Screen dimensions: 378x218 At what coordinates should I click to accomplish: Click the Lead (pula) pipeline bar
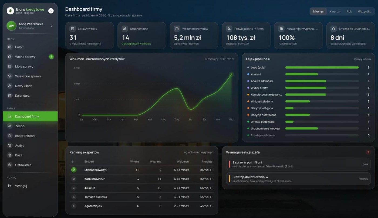tap(322, 67)
